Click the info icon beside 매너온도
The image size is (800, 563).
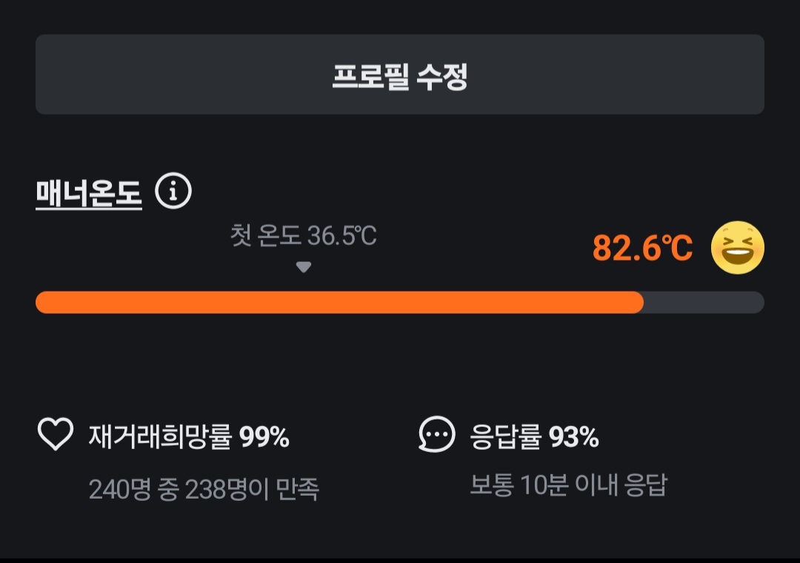click(x=173, y=192)
